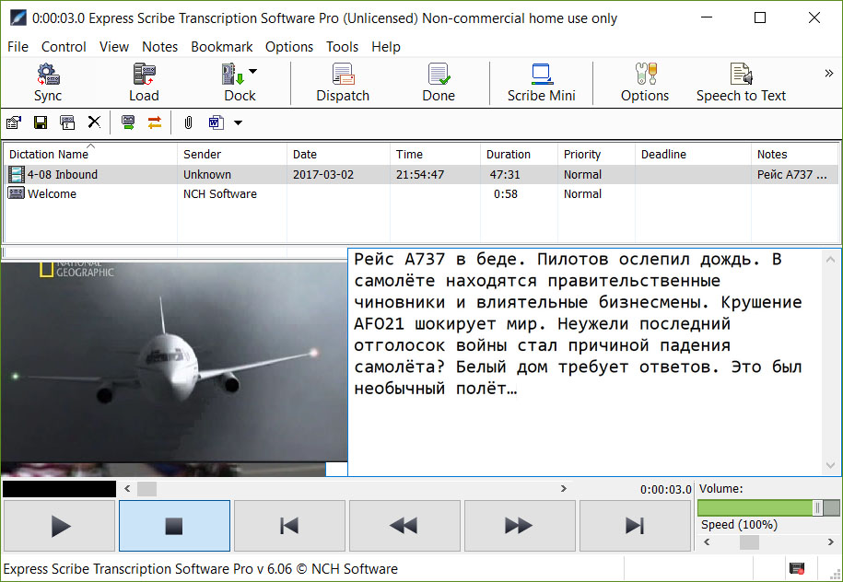The image size is (843, 582).
Task: Click the 2017-03-02 date cell
Action: pyautogui.click(x=323, y=174)
